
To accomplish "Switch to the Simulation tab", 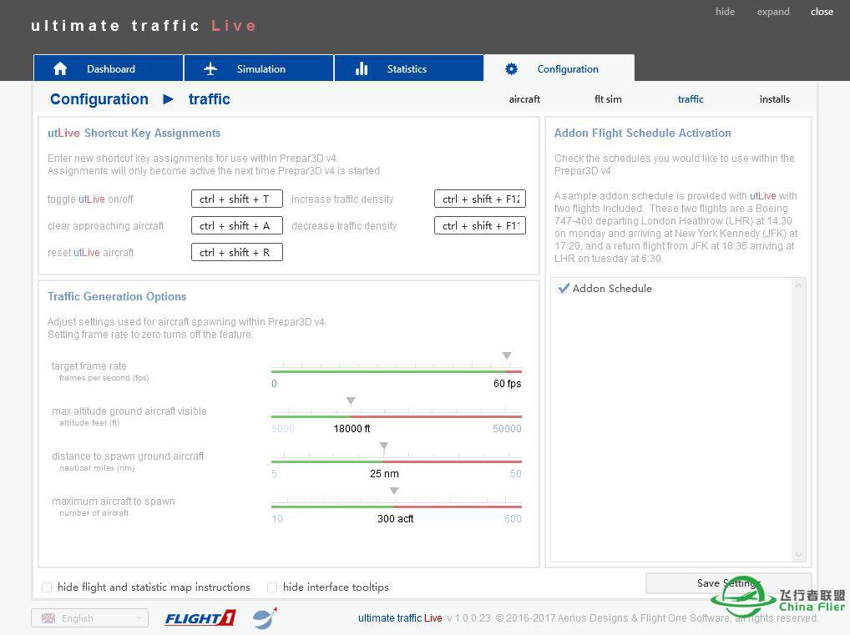I will [259, 68].
